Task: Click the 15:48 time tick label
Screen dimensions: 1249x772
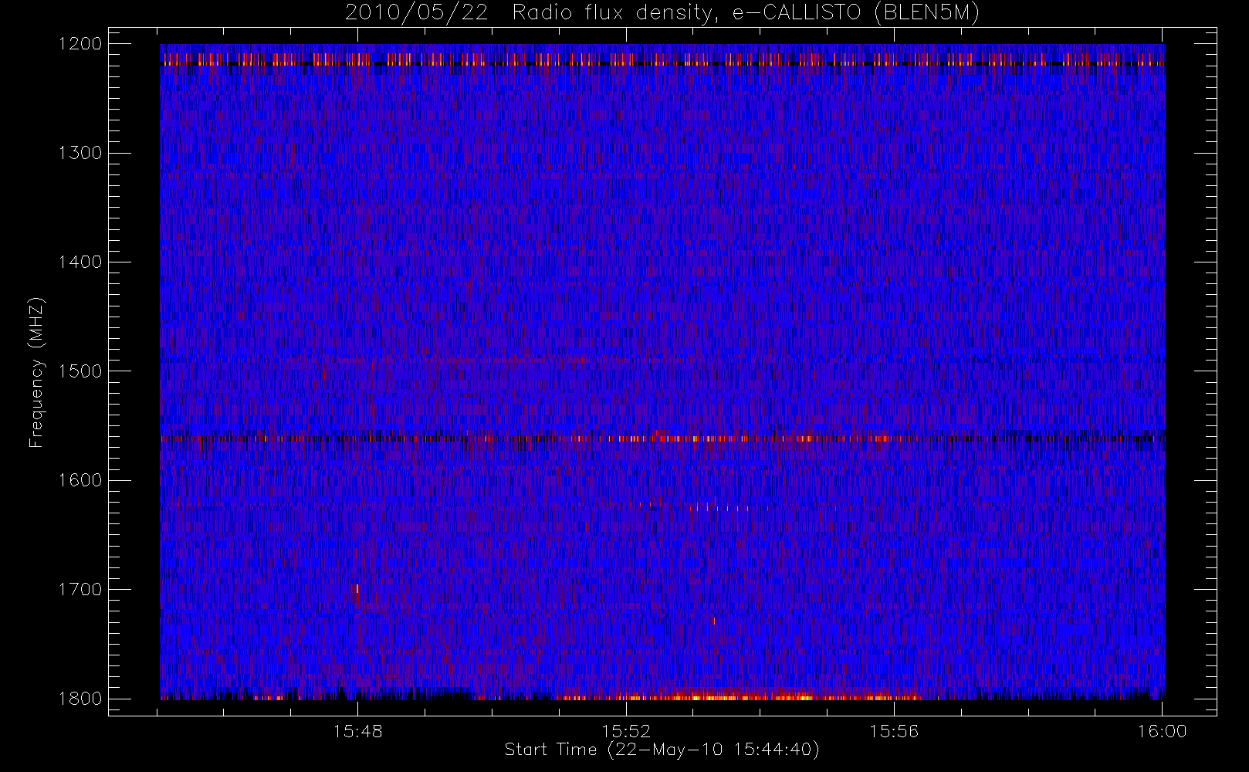Action: click(358, 730)
